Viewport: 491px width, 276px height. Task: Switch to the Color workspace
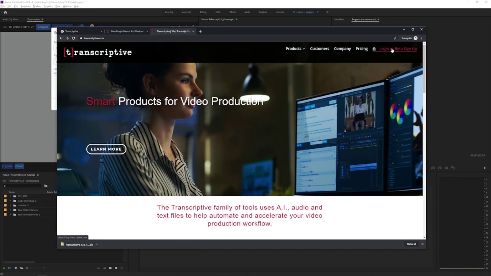(x=218, y=12)
